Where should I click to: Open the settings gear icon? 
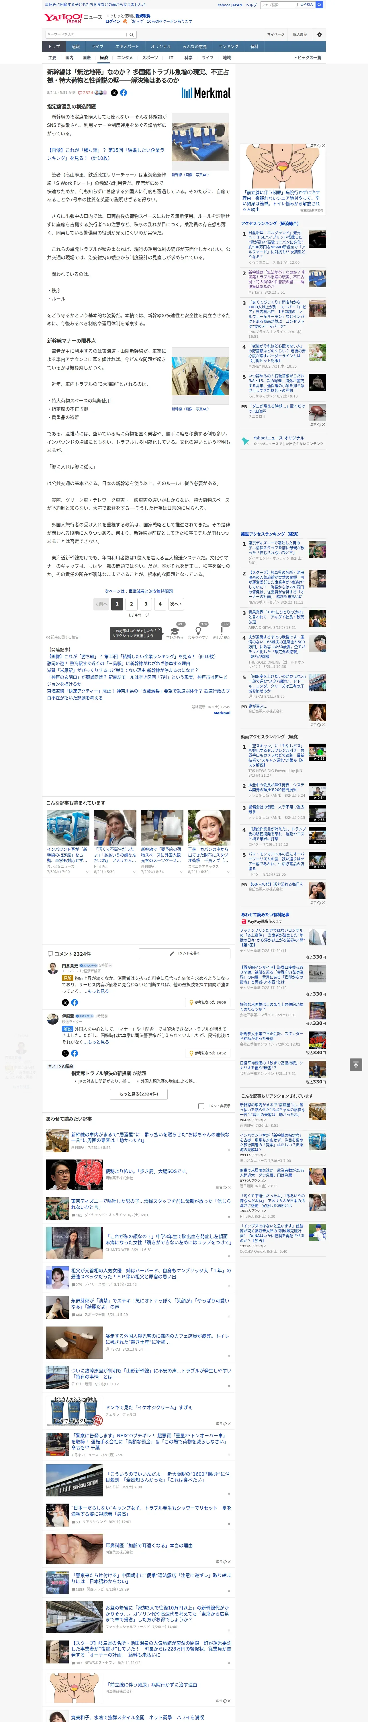pos(319,35)
